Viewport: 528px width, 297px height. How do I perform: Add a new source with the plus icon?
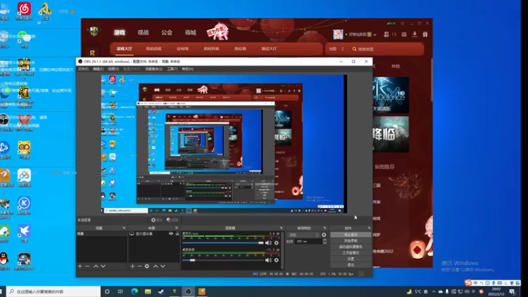tap(133, 266)
